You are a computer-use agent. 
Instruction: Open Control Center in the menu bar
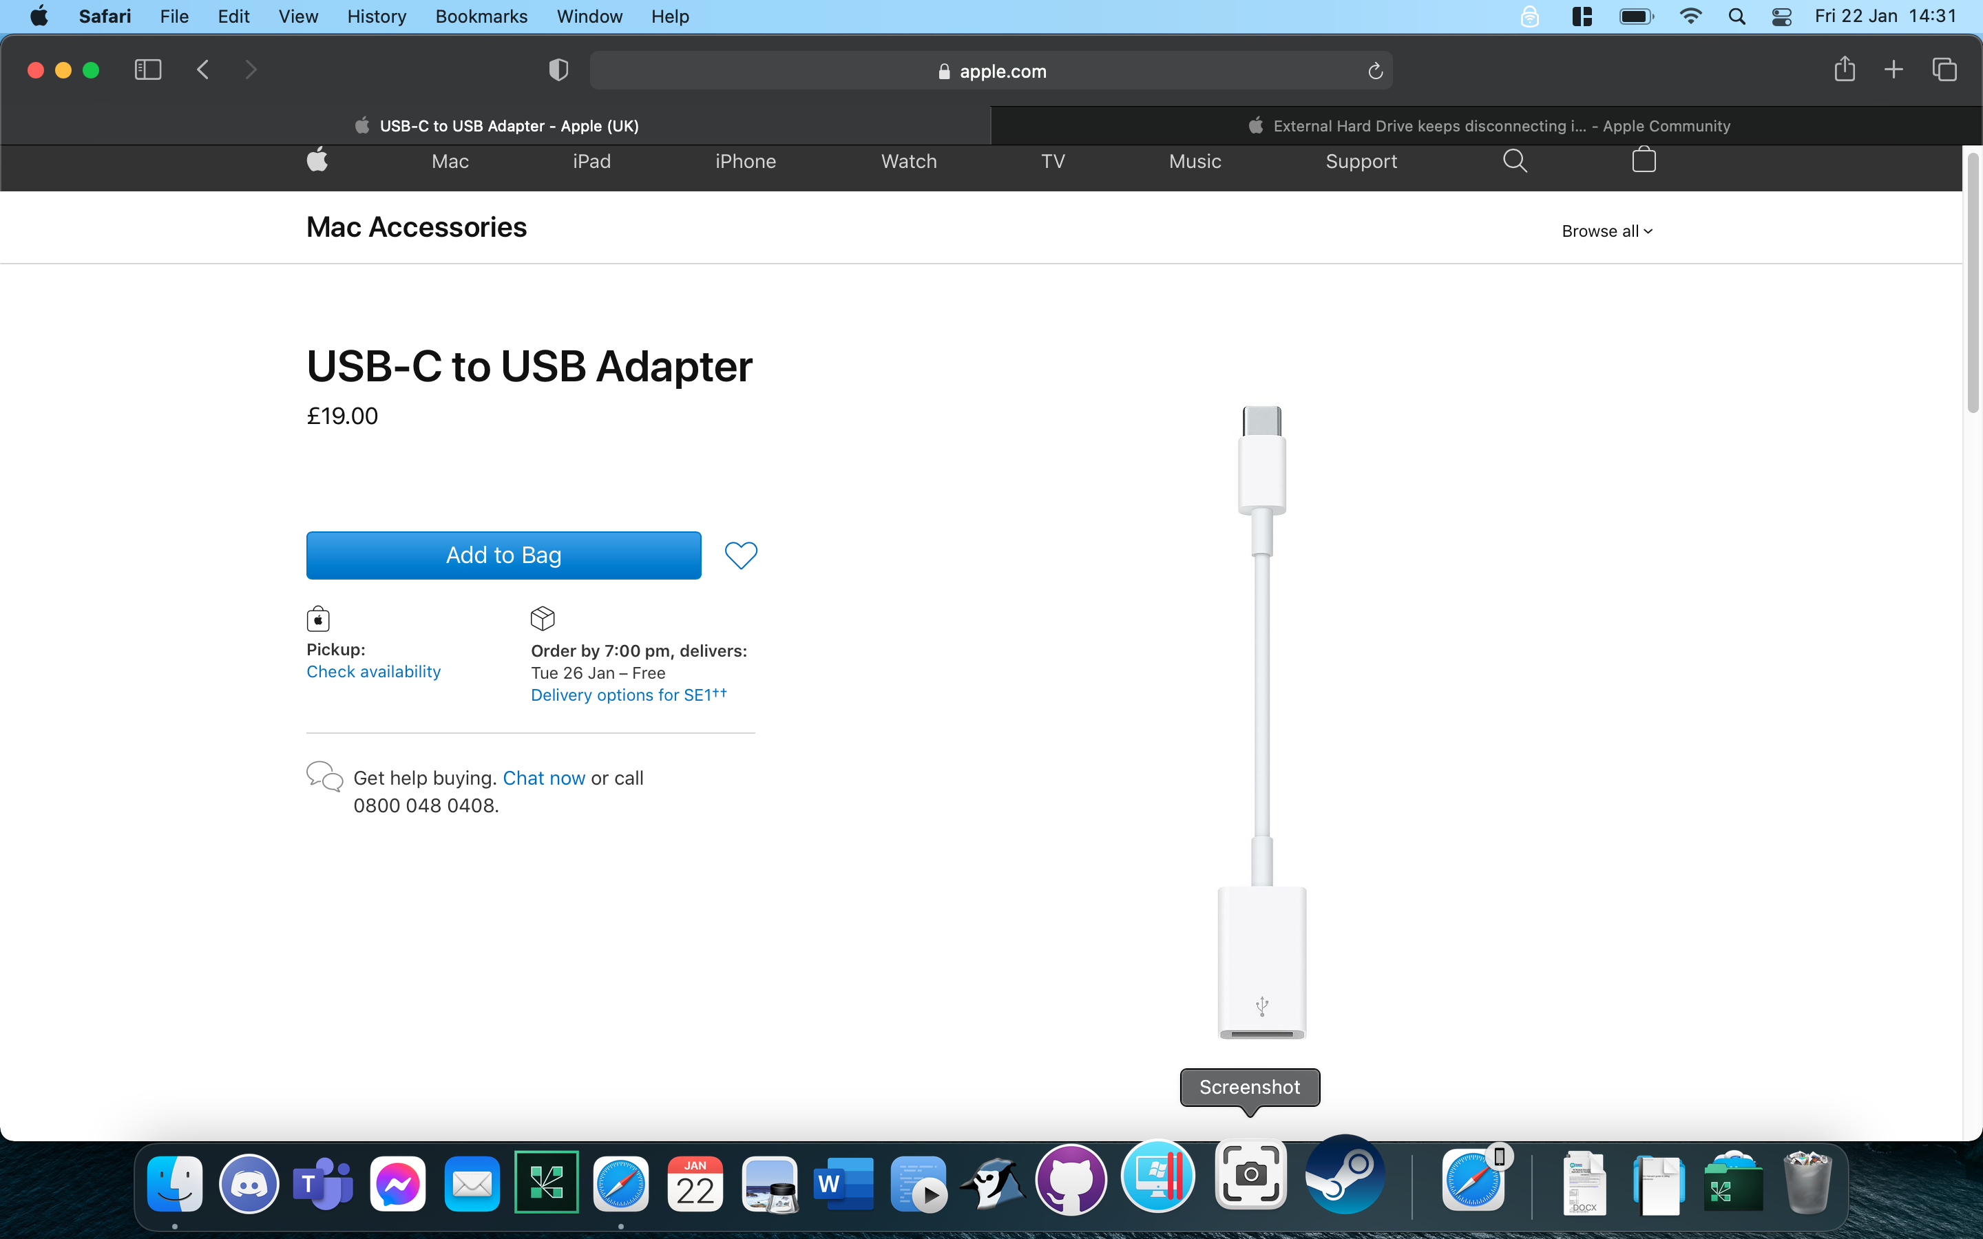[x=1781, y=16]
